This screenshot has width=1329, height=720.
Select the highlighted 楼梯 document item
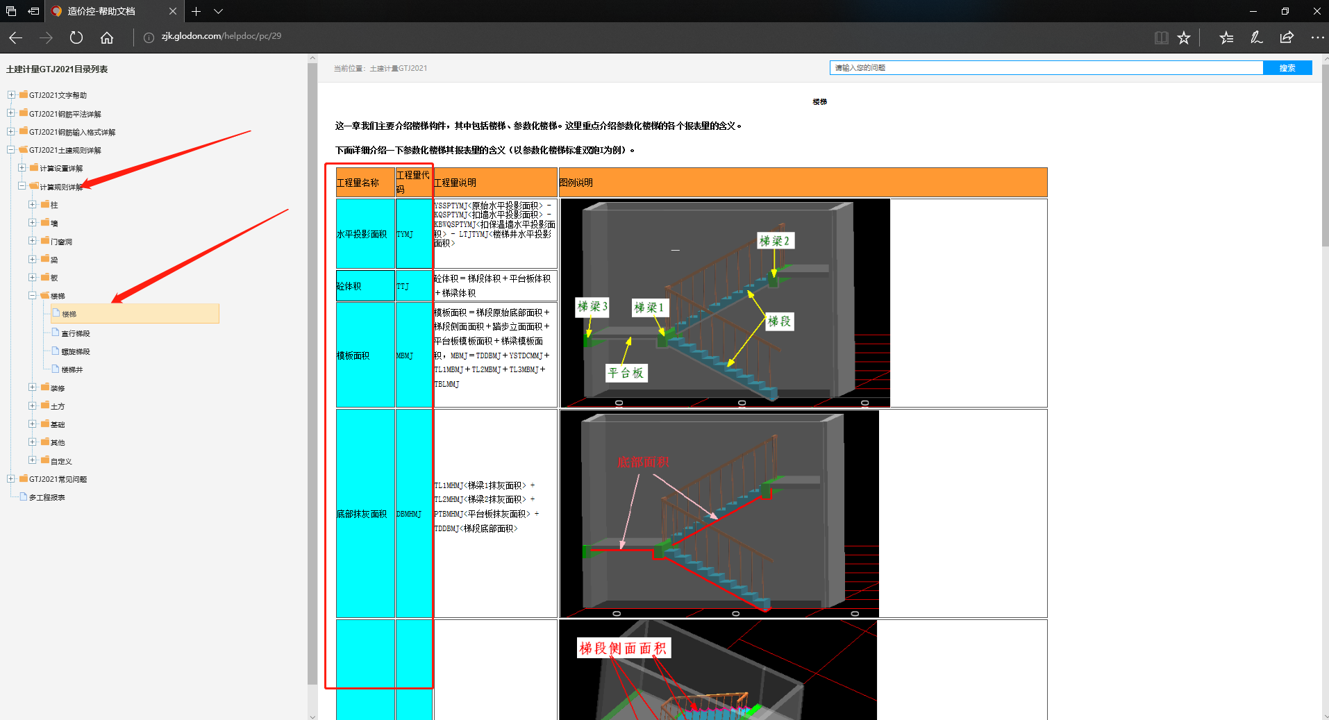coord(135,314)
